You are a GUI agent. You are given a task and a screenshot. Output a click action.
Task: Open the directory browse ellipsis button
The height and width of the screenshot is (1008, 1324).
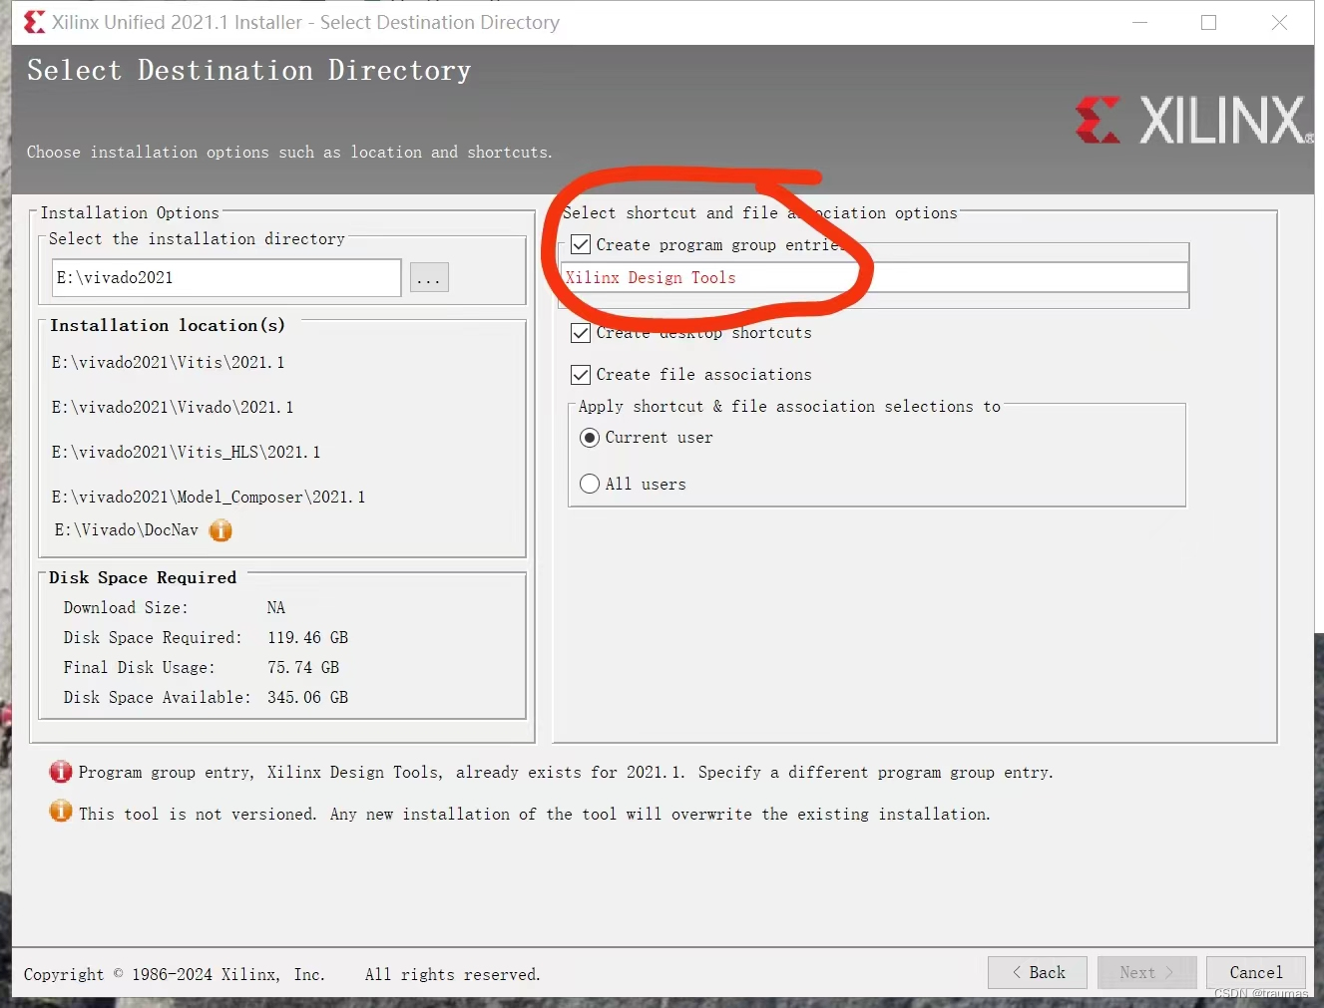click(429, 277)
